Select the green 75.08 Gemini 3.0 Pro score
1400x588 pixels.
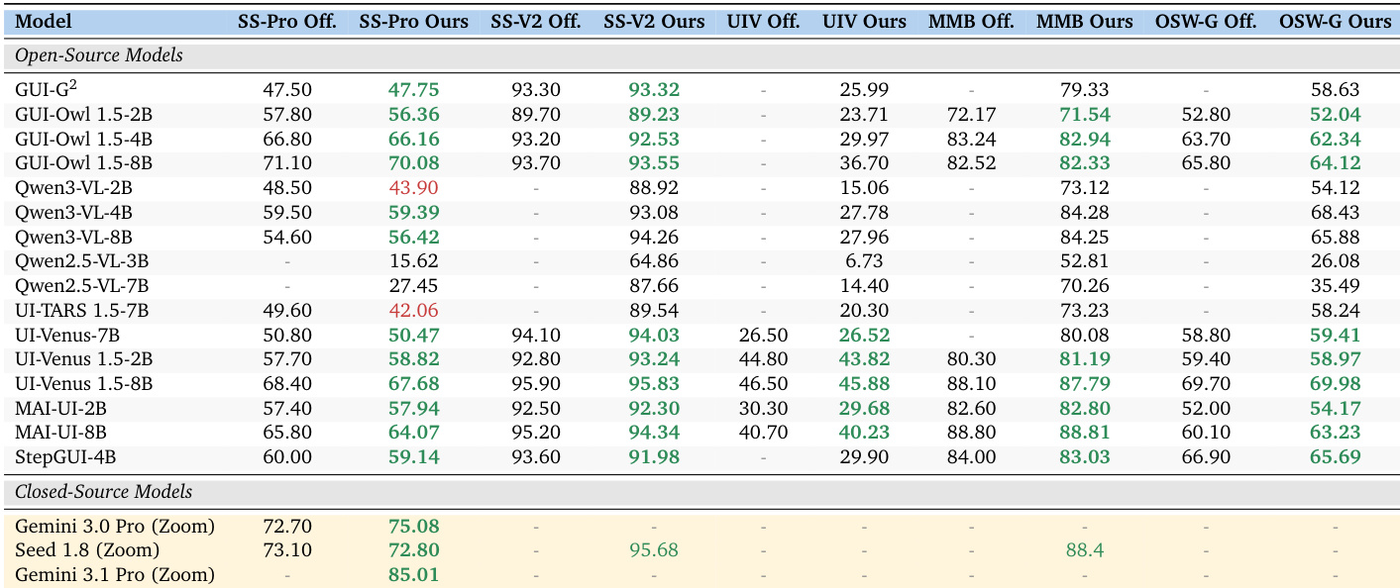click(413, 527)
